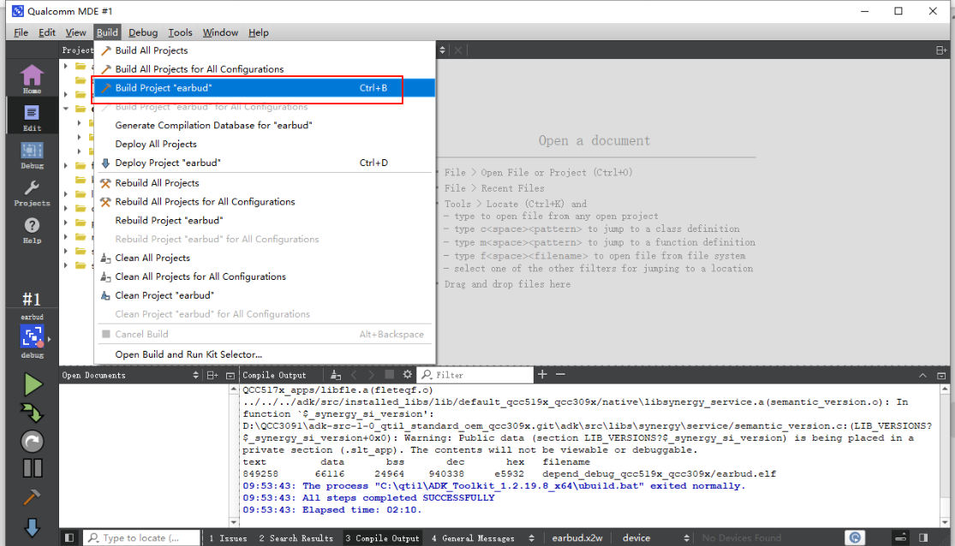
Task: Open the Help mode in the sidebar
Action: (x=32, y=231)
